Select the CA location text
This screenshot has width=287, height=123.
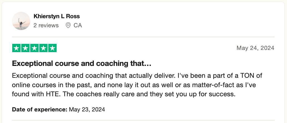[x=78, y=25]
